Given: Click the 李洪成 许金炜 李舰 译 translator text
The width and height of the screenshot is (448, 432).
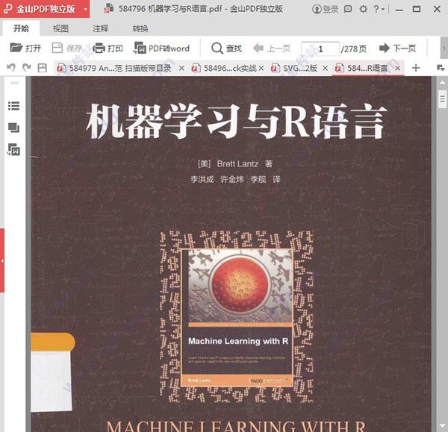Looking at the screenshot, I should (235, 179).
